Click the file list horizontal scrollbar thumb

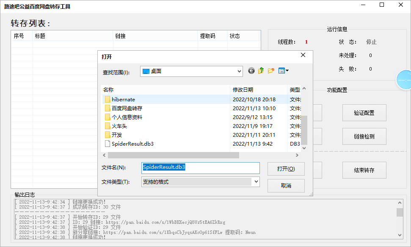[x=174, y=155]
